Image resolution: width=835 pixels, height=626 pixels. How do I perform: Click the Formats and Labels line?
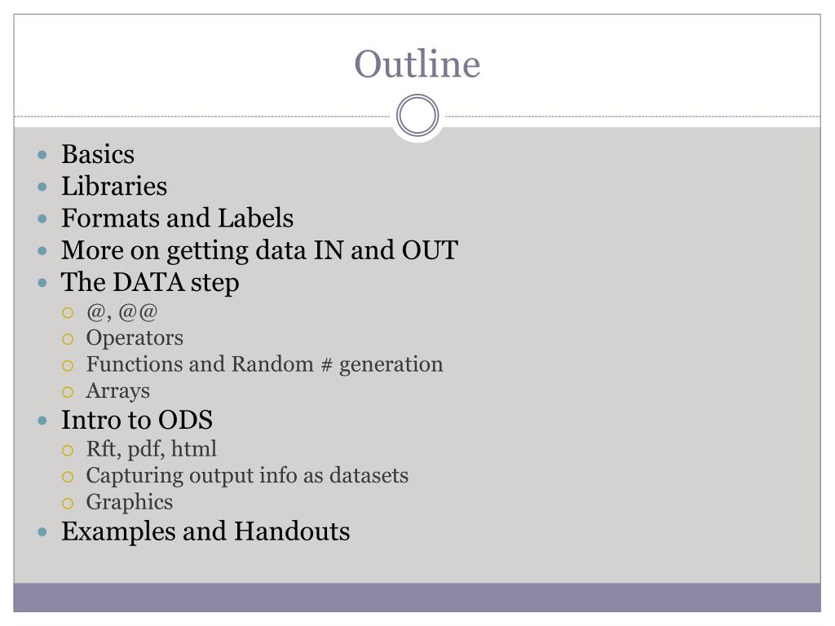click(177, 218)
